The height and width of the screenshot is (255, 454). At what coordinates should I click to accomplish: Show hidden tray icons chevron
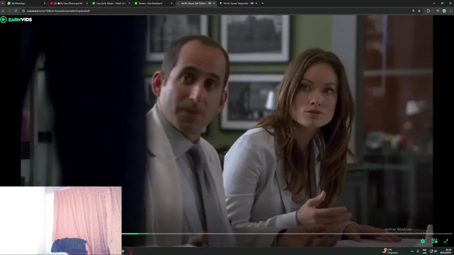412,251
